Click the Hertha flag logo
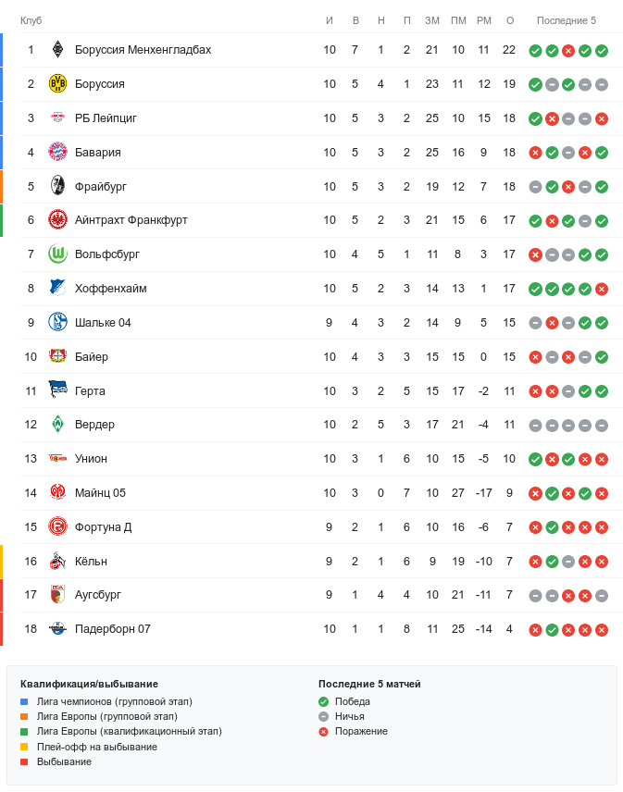 (58, 390)
